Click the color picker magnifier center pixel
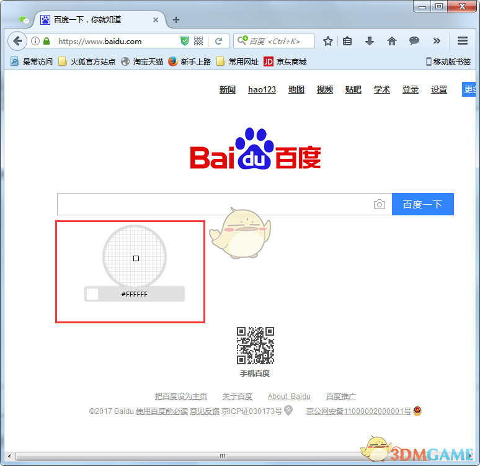Image resolution: width=480 pixels, height=466 pixels. [136, 259]
